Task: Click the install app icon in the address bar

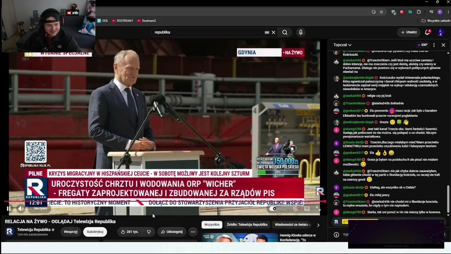Action: coord(374,12)
